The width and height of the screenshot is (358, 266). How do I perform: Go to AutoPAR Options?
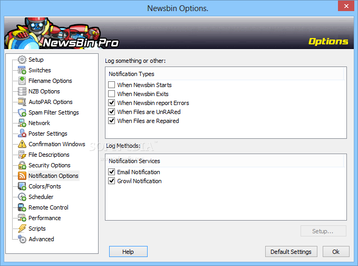tap(51, 102)
